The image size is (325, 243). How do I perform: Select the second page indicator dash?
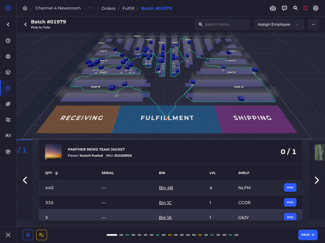121,235
